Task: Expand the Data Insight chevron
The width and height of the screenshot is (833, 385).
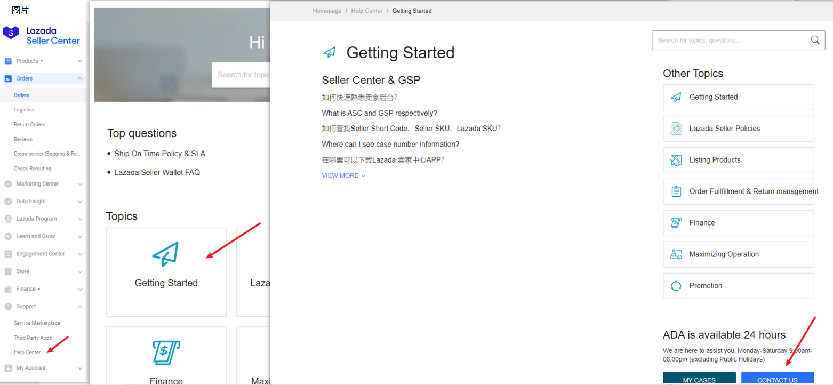Action: pos(80,202)
